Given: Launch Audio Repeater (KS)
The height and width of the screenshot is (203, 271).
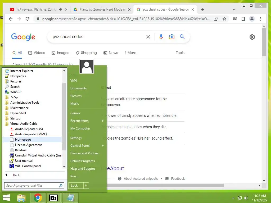Looking at the screenshot, I should click(x=33, y=129).
